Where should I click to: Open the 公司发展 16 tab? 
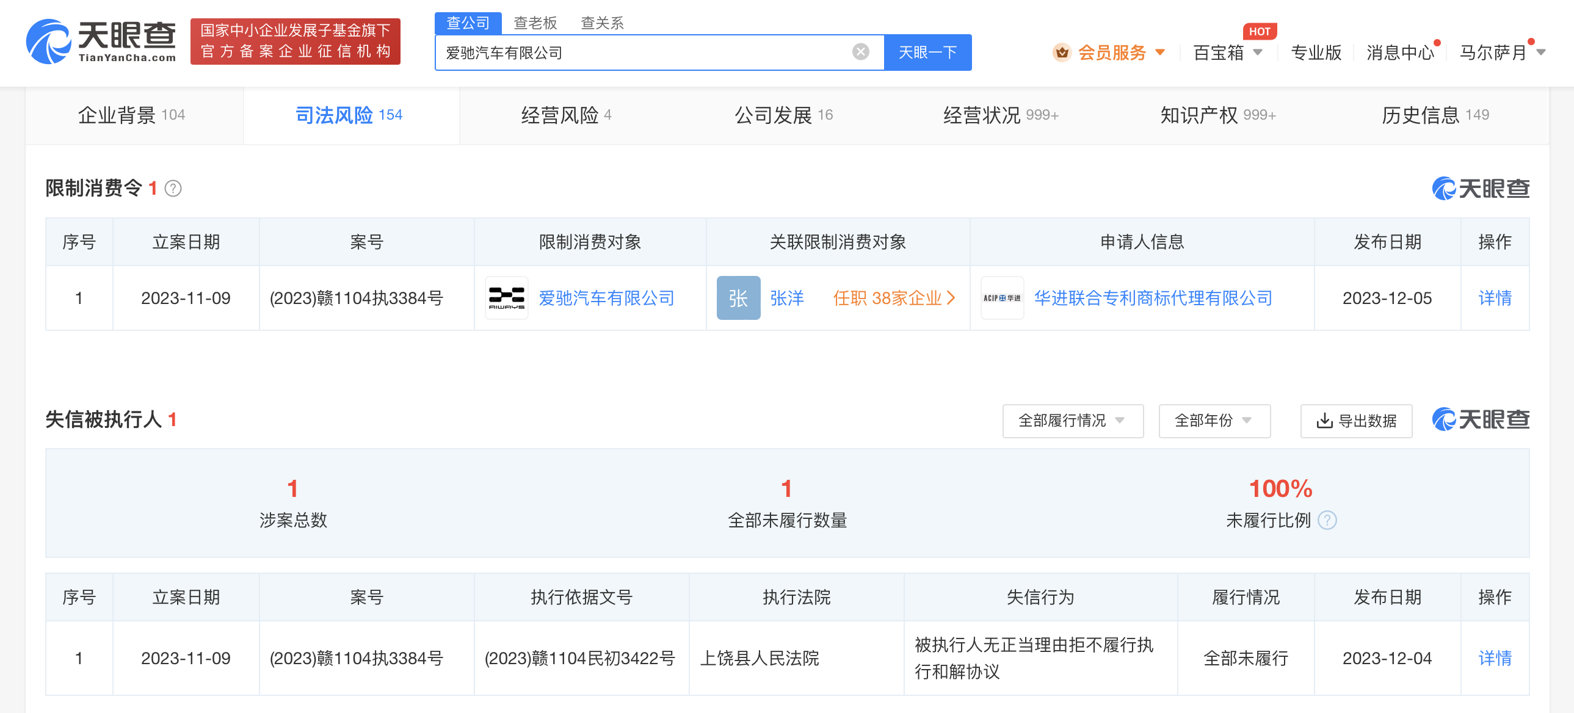(783, 115)
